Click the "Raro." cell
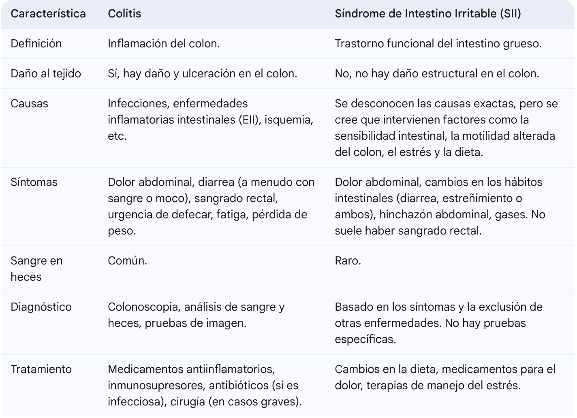This screenshot has width=577, height=418. point(348,261)
